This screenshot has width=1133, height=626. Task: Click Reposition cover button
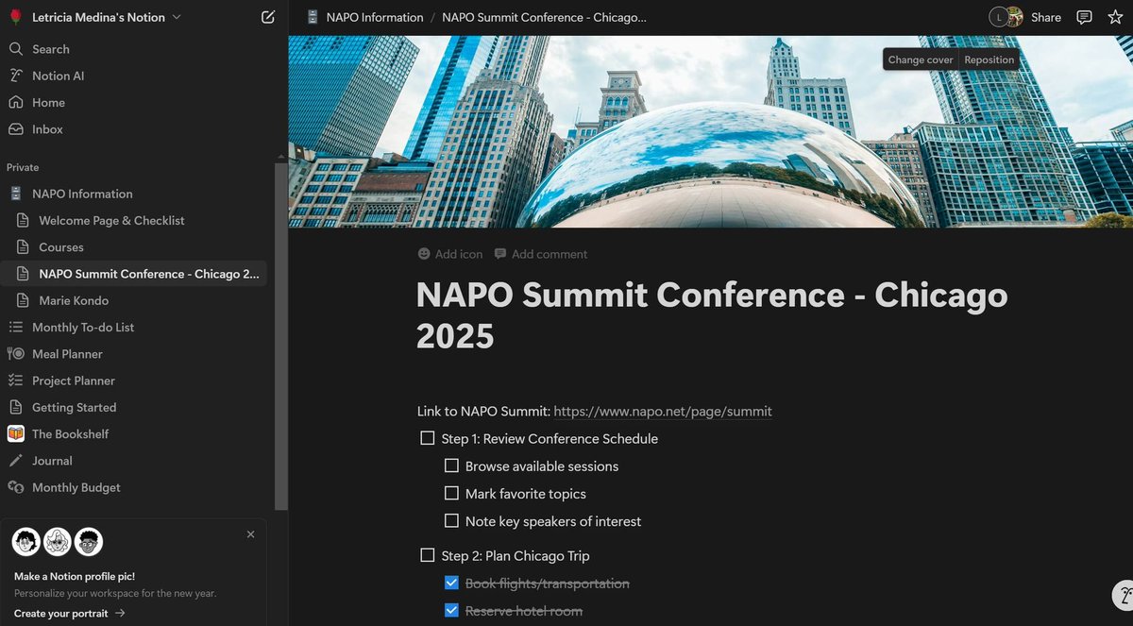point(989,59)
